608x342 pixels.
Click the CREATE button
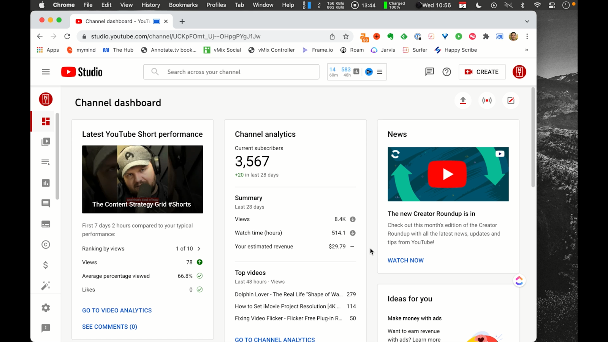pos(482,72)
